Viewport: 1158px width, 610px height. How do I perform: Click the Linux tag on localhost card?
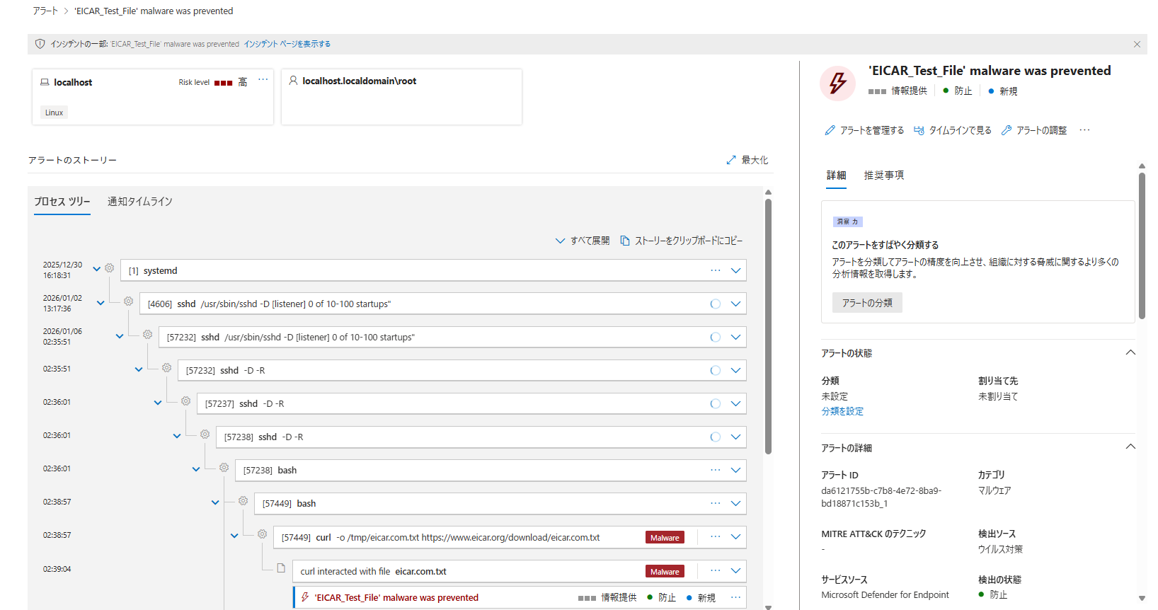coord(54,113)
